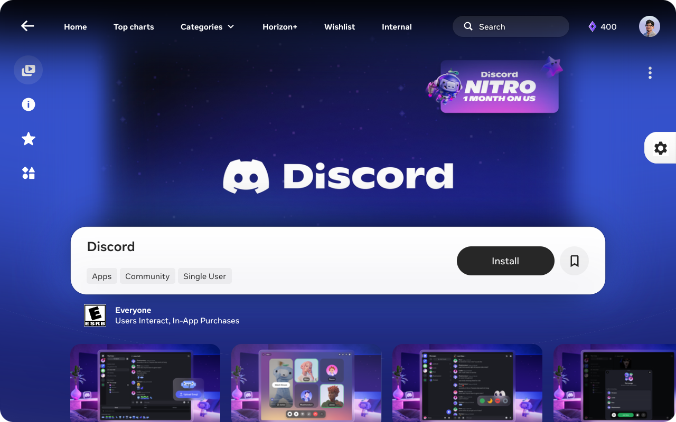Open second screenshot showing avatar video call

click(x=306, y=383)
